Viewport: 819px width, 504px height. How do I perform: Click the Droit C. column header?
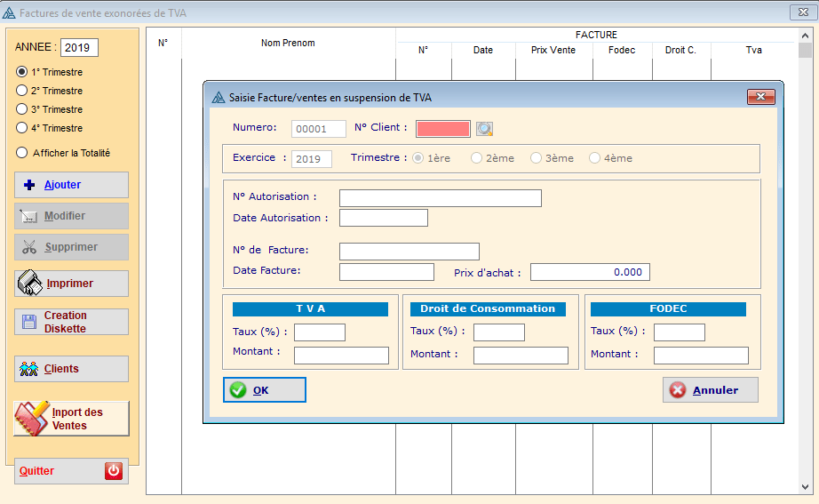point(681,50)
